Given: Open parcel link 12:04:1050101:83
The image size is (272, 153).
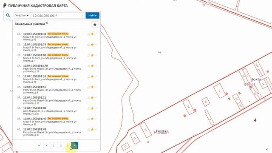Looking at the screenshot, I should [35, 55].
